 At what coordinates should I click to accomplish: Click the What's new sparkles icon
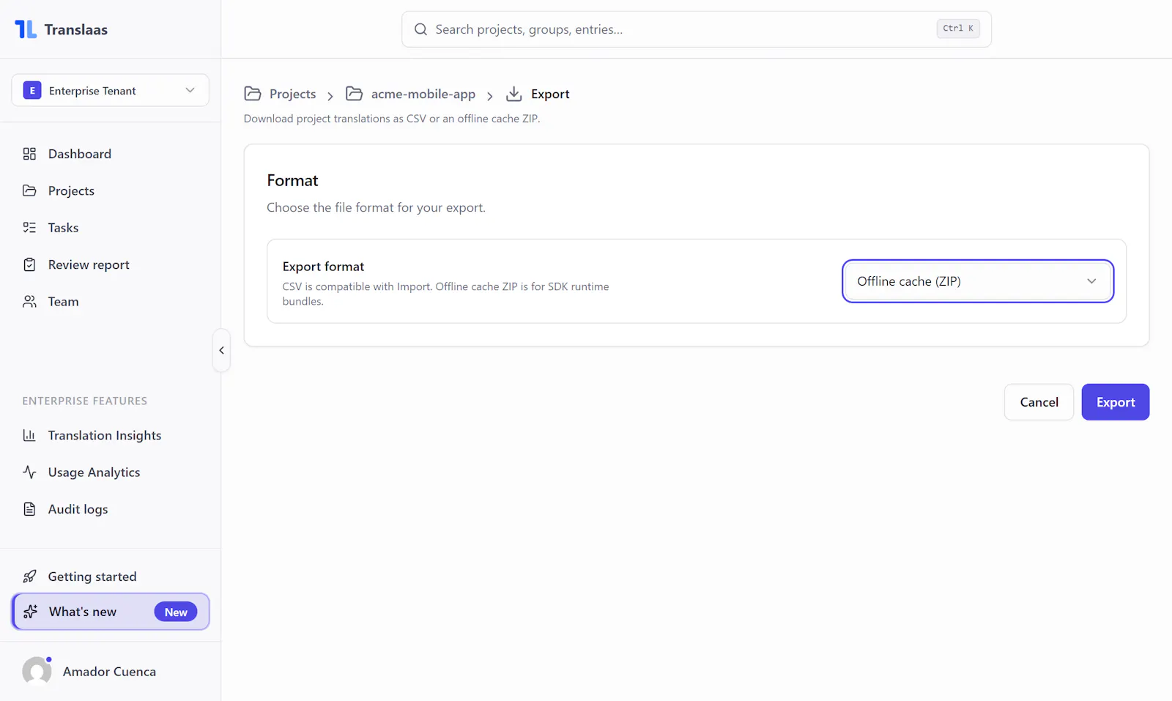30,612
